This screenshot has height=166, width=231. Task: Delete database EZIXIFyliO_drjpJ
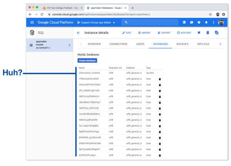click(160, 155)
